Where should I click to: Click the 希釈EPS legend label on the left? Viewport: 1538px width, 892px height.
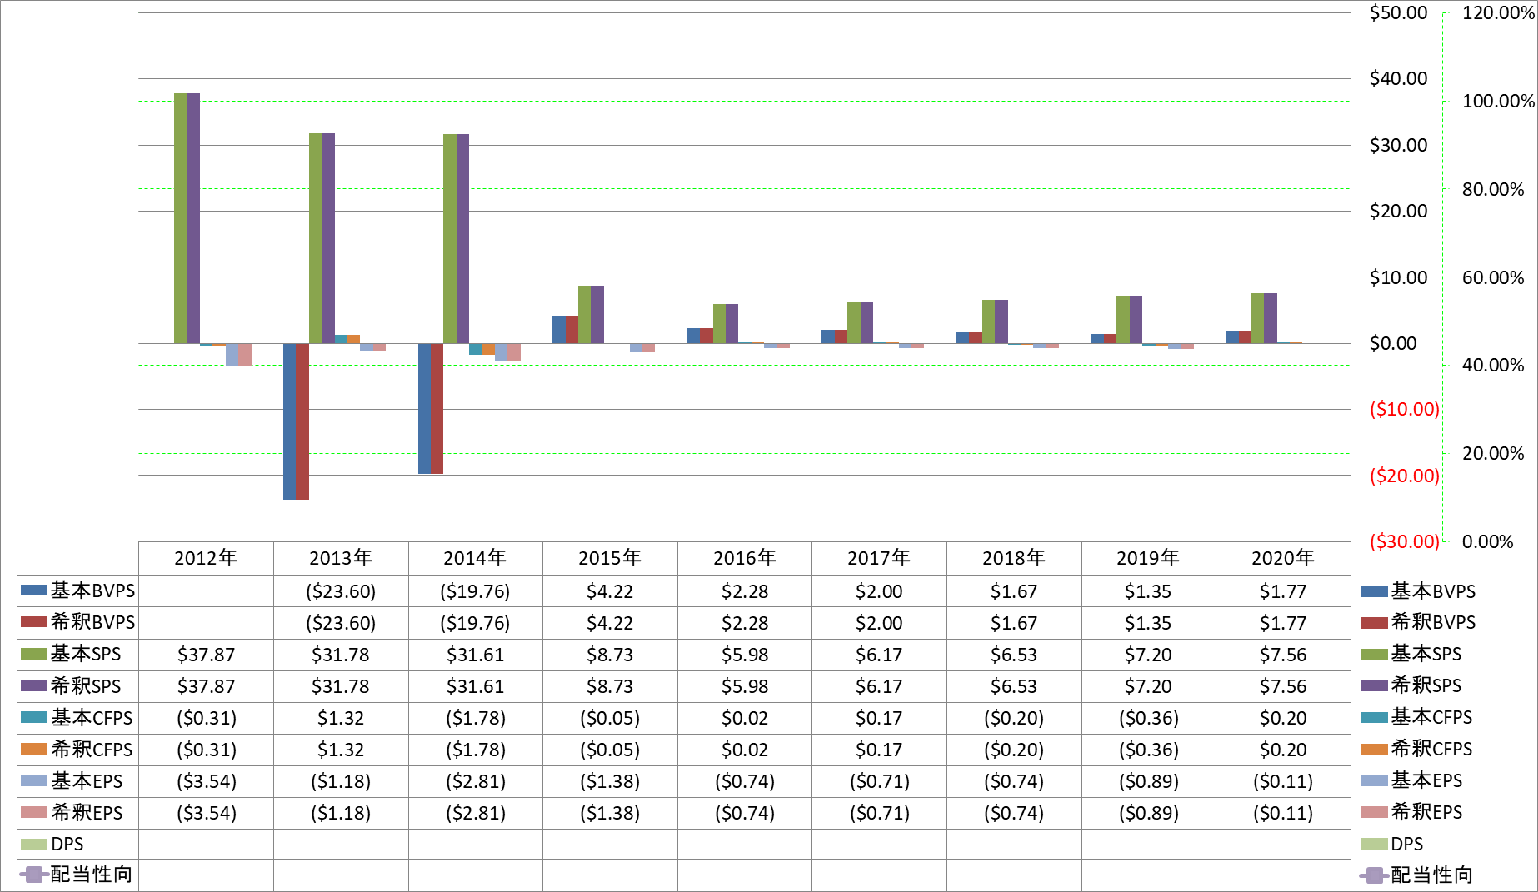(87, 812)
